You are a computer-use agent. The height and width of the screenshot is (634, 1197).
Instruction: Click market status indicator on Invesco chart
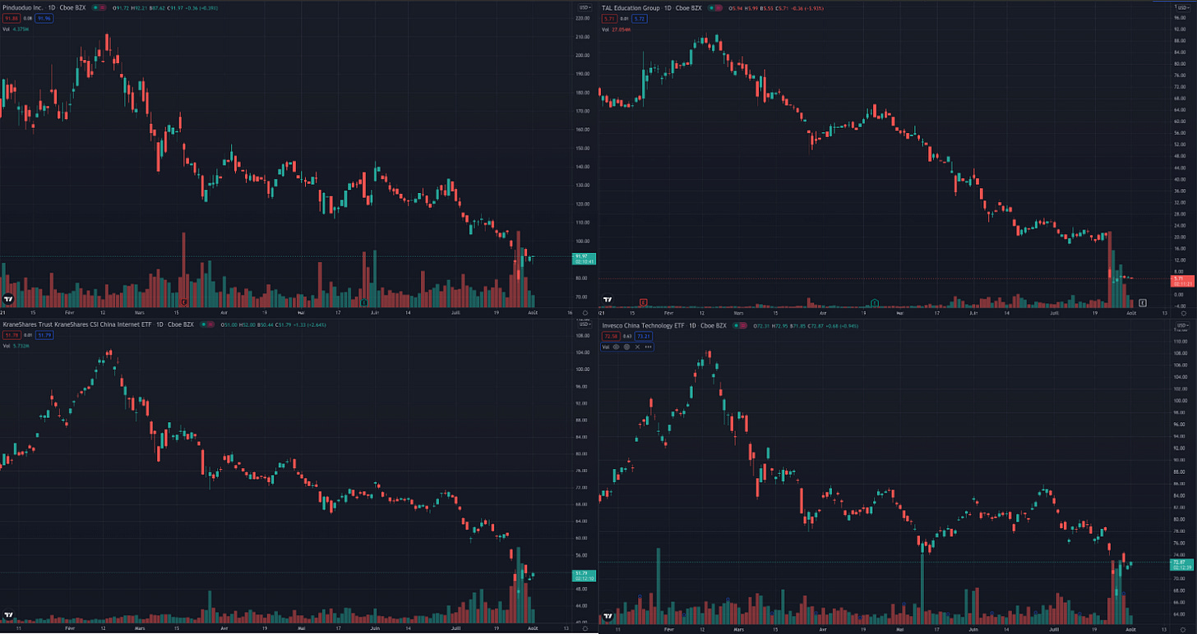(x=740, y=325)
